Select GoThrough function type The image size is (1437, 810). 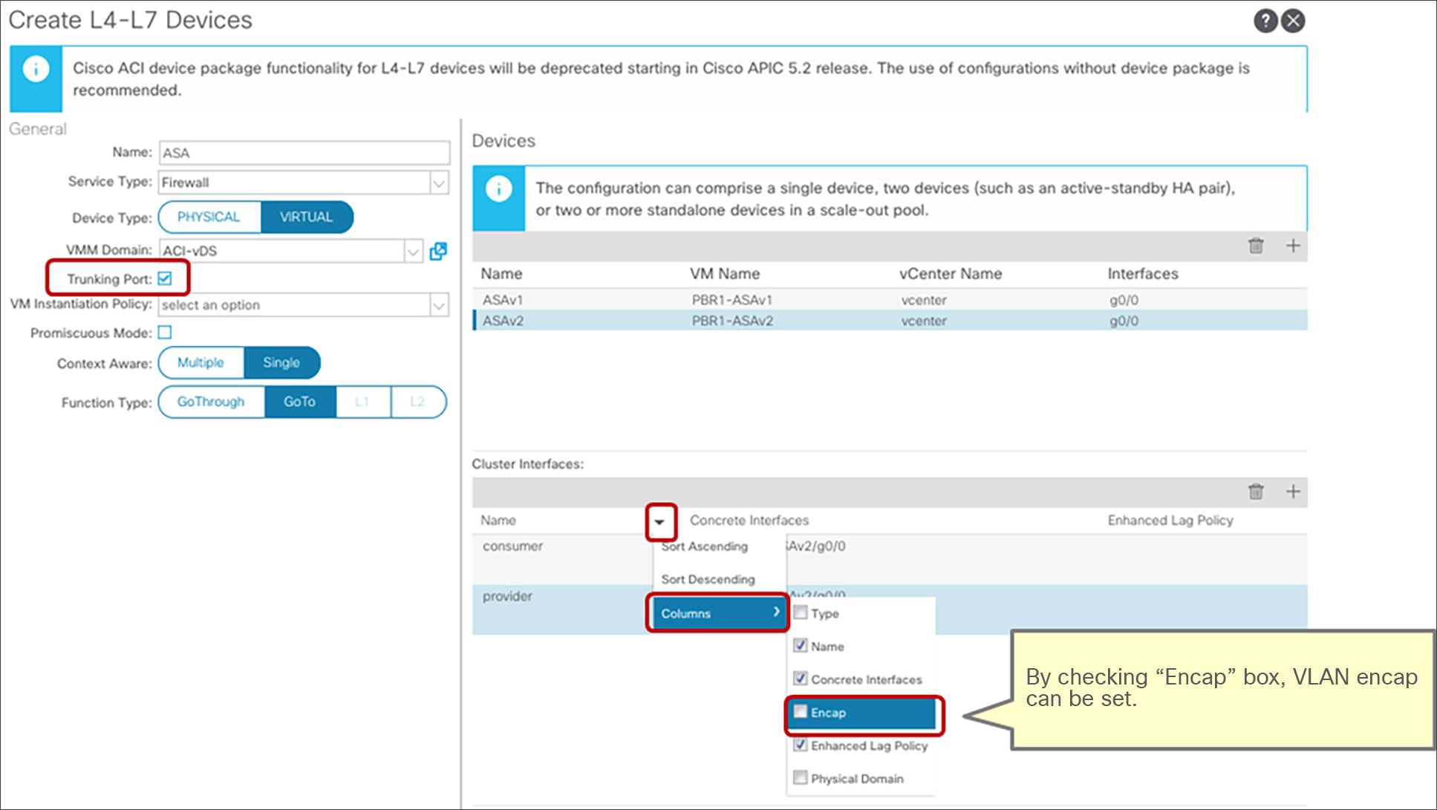coord(211,402)
